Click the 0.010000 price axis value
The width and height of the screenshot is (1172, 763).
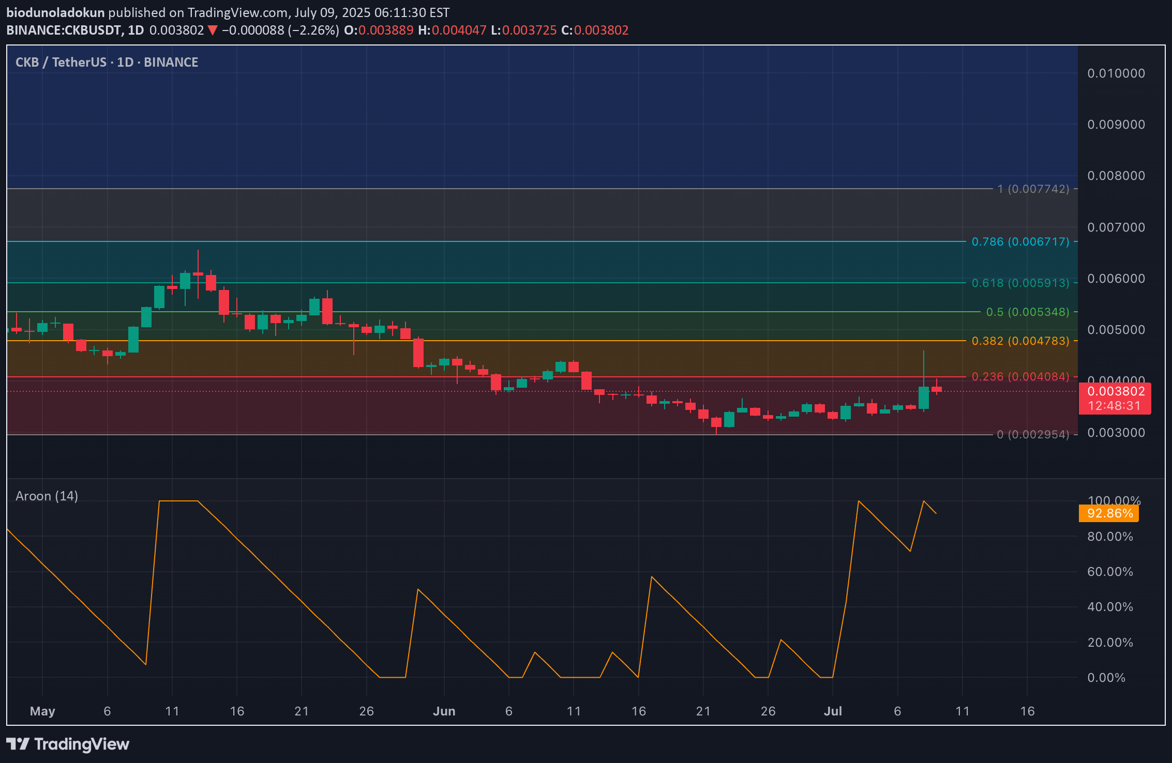(1116, 73)
